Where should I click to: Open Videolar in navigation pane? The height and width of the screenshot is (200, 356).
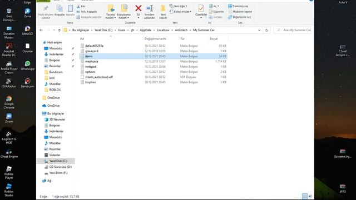pos(55,155)
